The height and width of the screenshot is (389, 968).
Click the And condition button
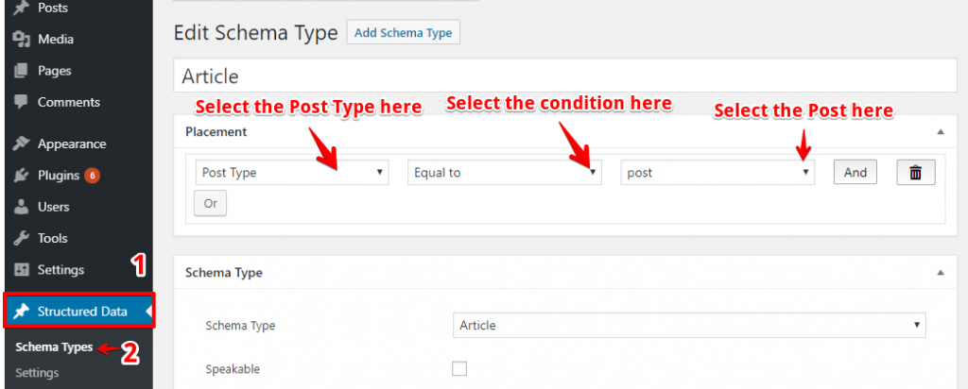coord(856,173)
